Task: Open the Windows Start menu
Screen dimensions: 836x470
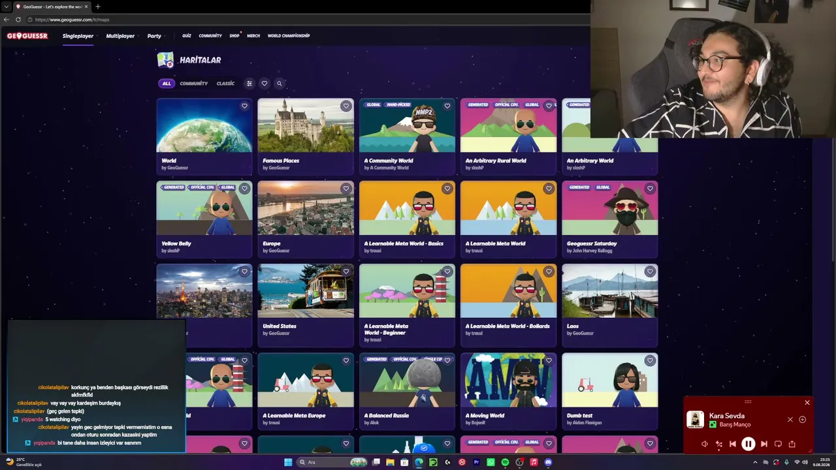Action: coord(288,462)
